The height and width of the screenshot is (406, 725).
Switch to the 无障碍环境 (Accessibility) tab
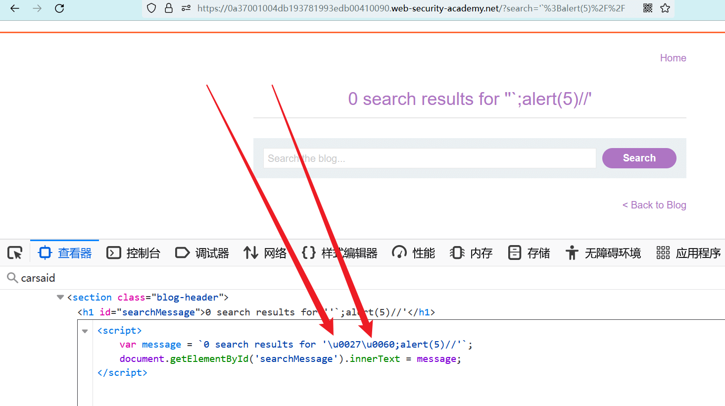[603, 253]
